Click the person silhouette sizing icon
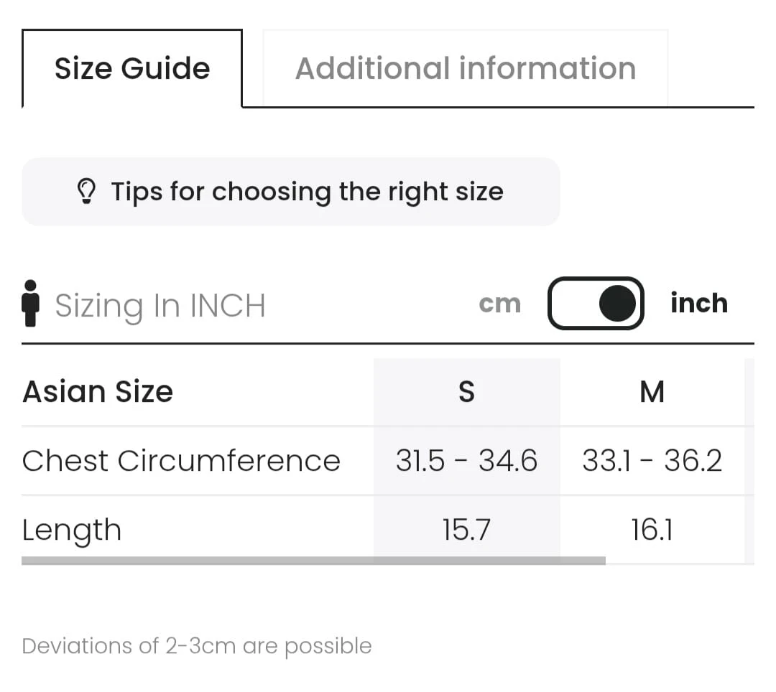 (x=31, y=304)
